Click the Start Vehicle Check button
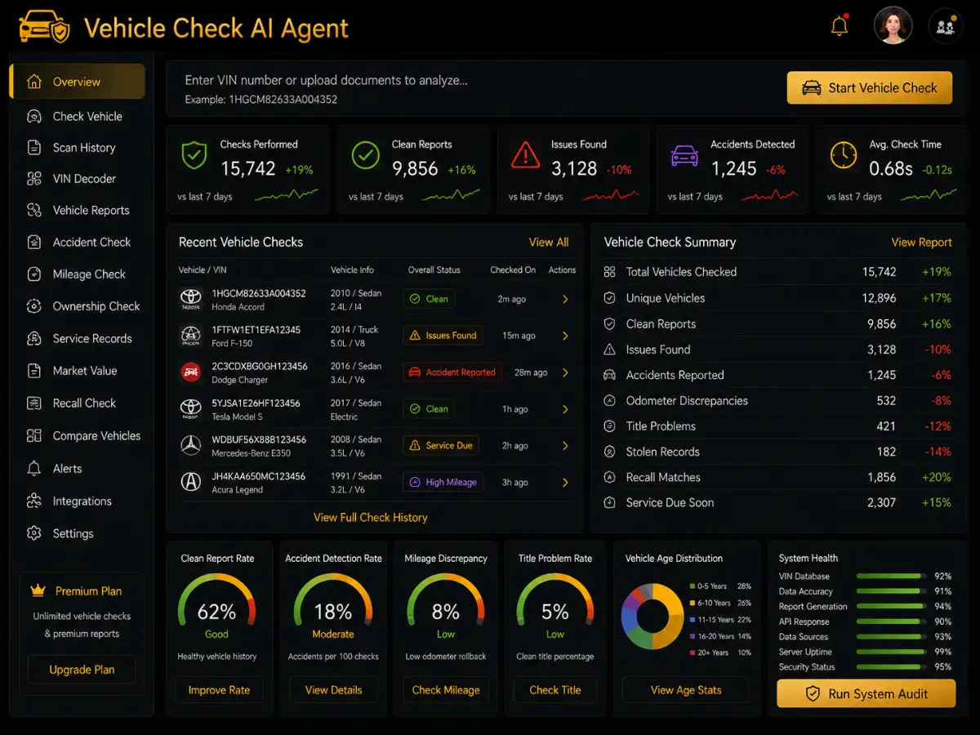The image size is (980, 735). [870, 88]
